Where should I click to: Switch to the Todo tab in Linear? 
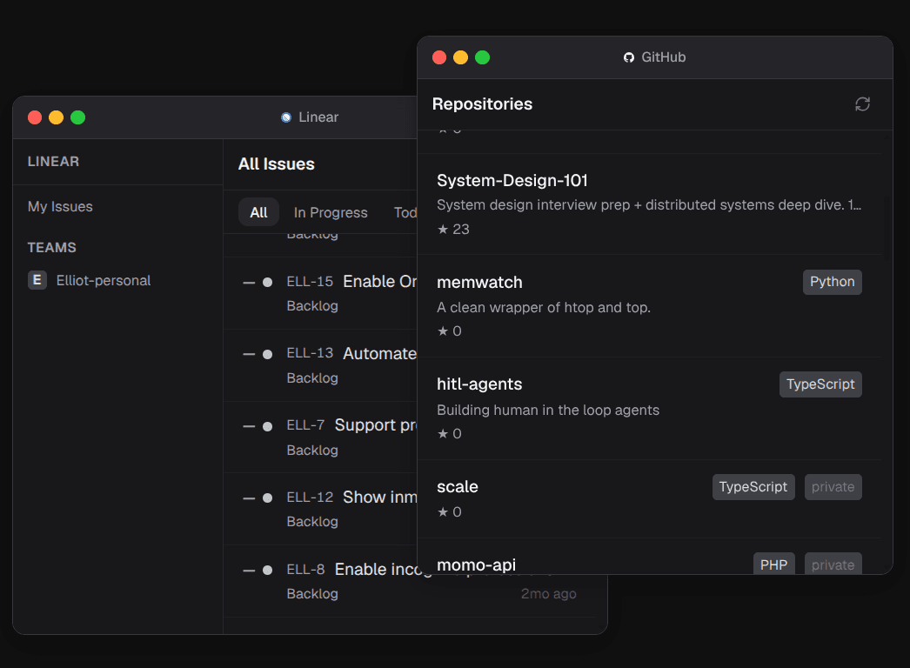[405, 212]
